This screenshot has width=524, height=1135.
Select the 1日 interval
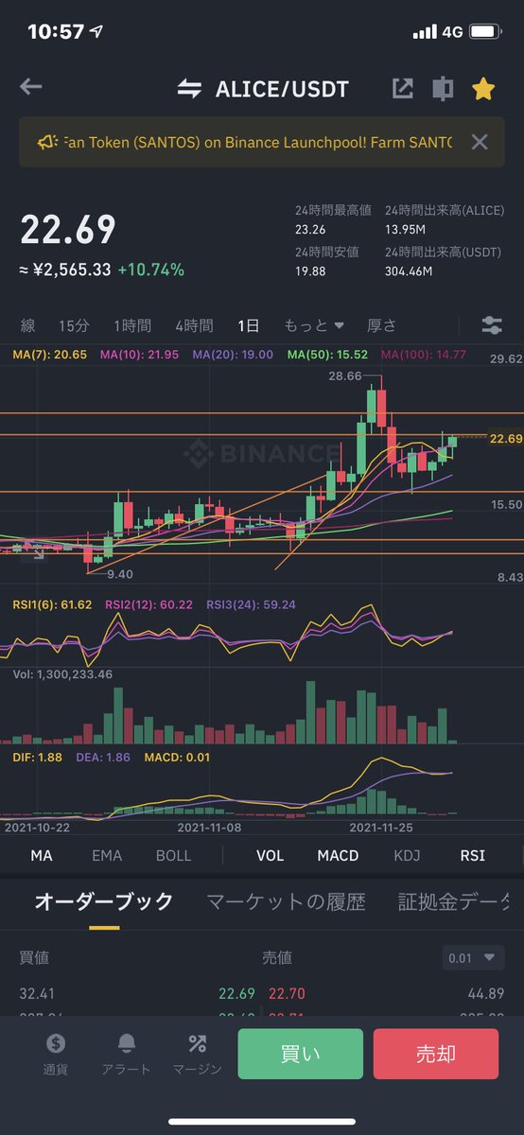(248, 325)
